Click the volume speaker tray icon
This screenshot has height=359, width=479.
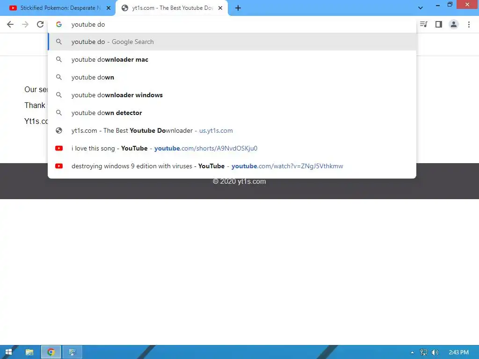[x=435, y=352]
